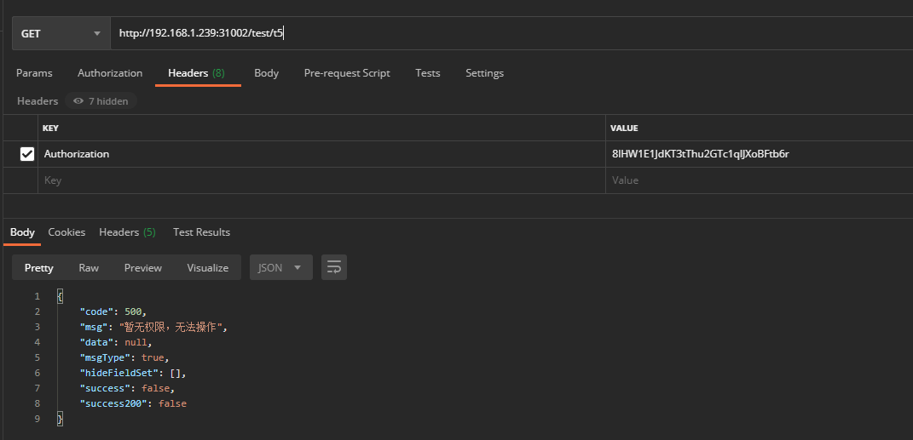Switch to response Cookies tab
The height and width of the screenshot is (440, 913).
[66, 232]
